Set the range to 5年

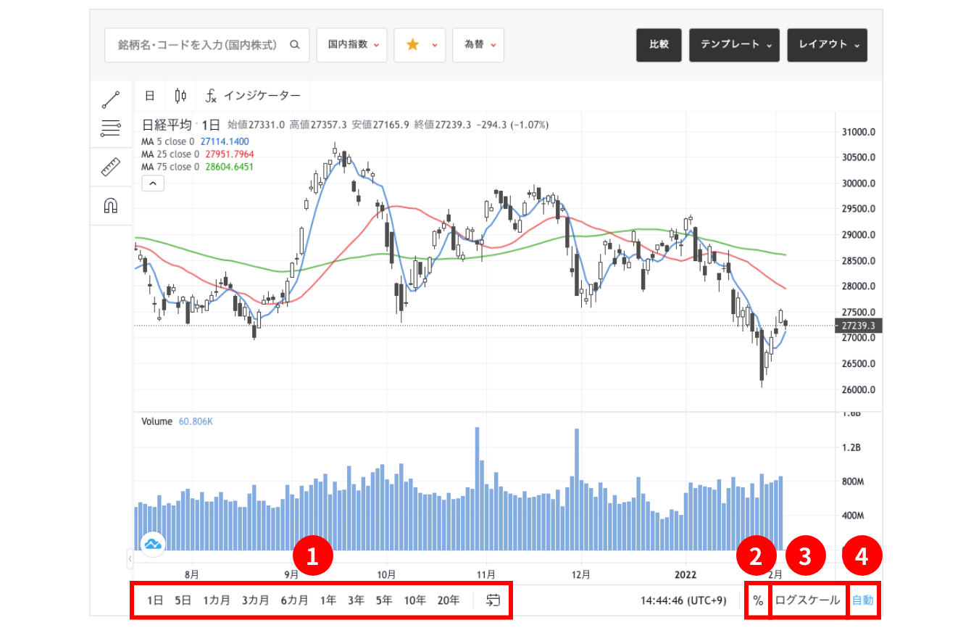384,600
